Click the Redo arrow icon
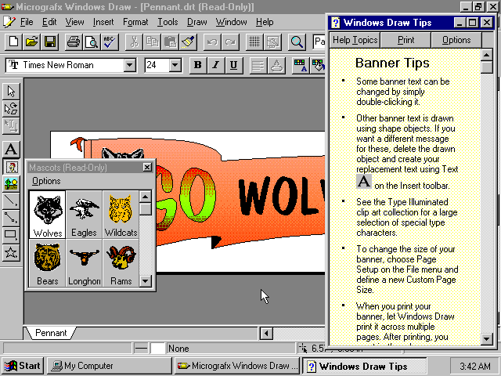Viewport: 501px width, 376px height. point(230,42)
